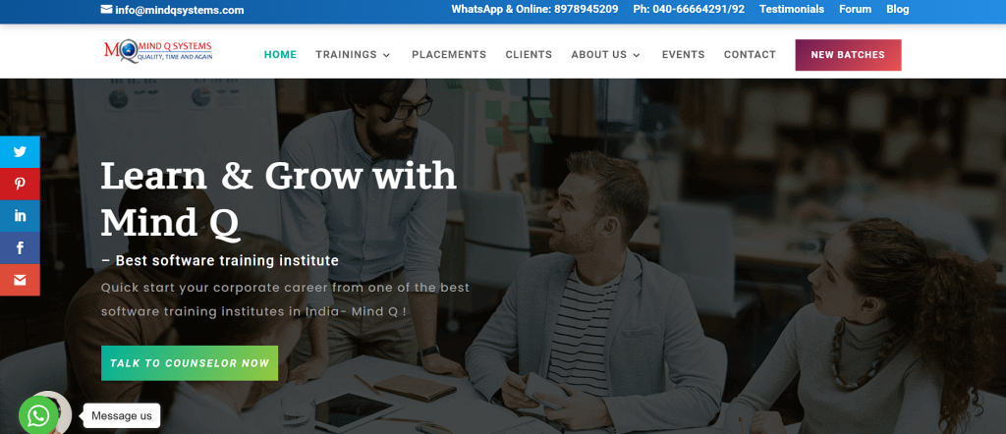Click the red email share icon
This screenshot has width=1006, height=434.
point(20,280)
